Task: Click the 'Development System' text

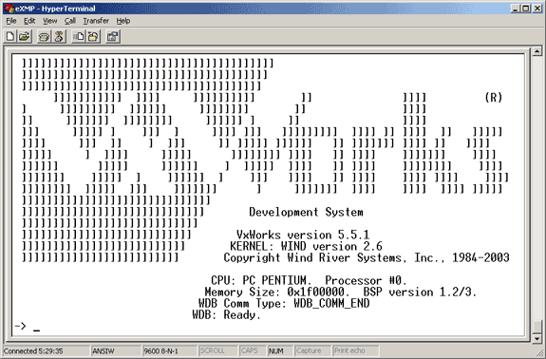Action: coord(306,212)
